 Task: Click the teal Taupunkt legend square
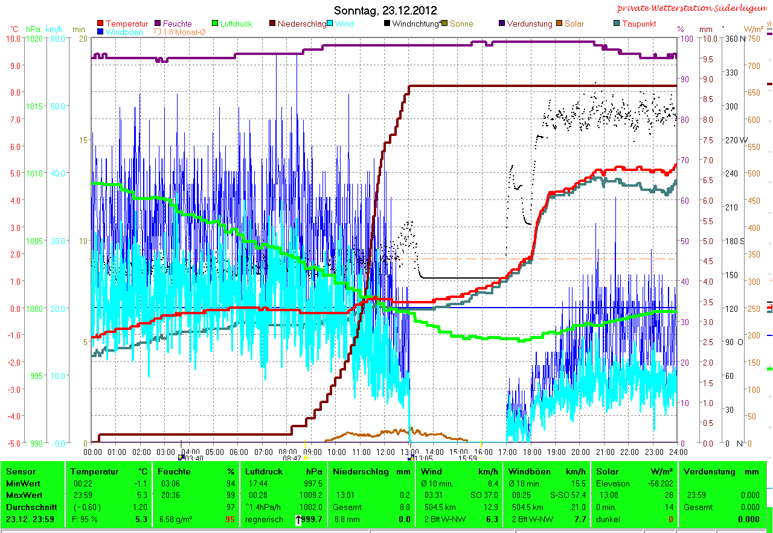[x=617, y=24]
